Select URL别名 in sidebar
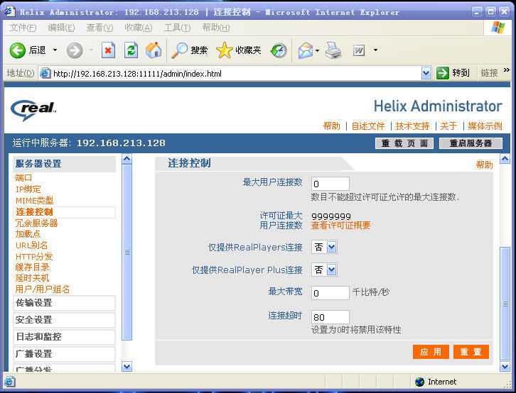Viewport: 516px width, 393px height. tap(31, 245)
